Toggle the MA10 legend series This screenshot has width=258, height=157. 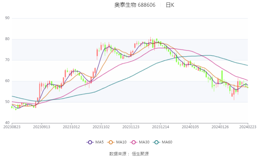pyautogui.click(x=117, y=142)
